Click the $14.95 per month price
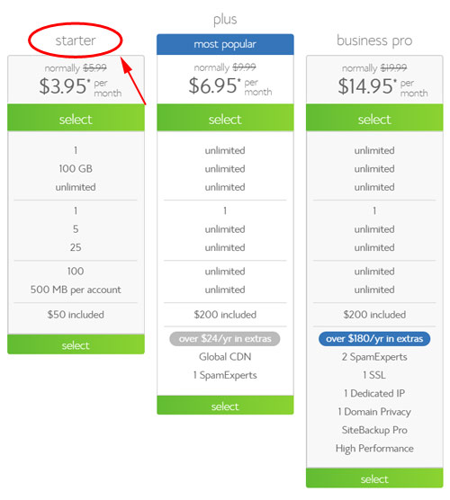Image resolution: width=450 pixels, height=500 pixels. click(383, 86)
